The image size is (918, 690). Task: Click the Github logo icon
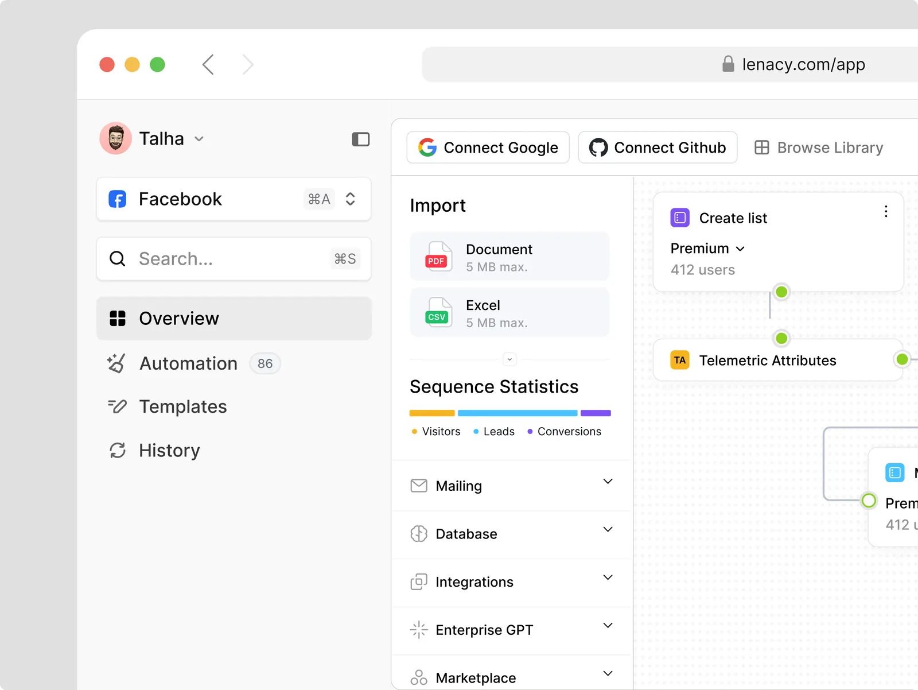tap(598, 148)
